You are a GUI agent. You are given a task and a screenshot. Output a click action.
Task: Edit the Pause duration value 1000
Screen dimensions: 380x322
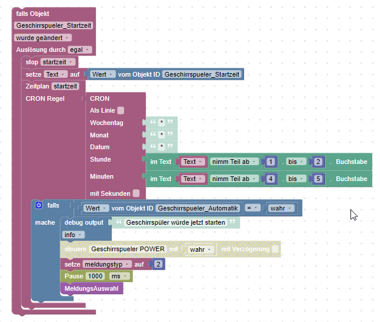pyautogui.click(x=95, y=276)
